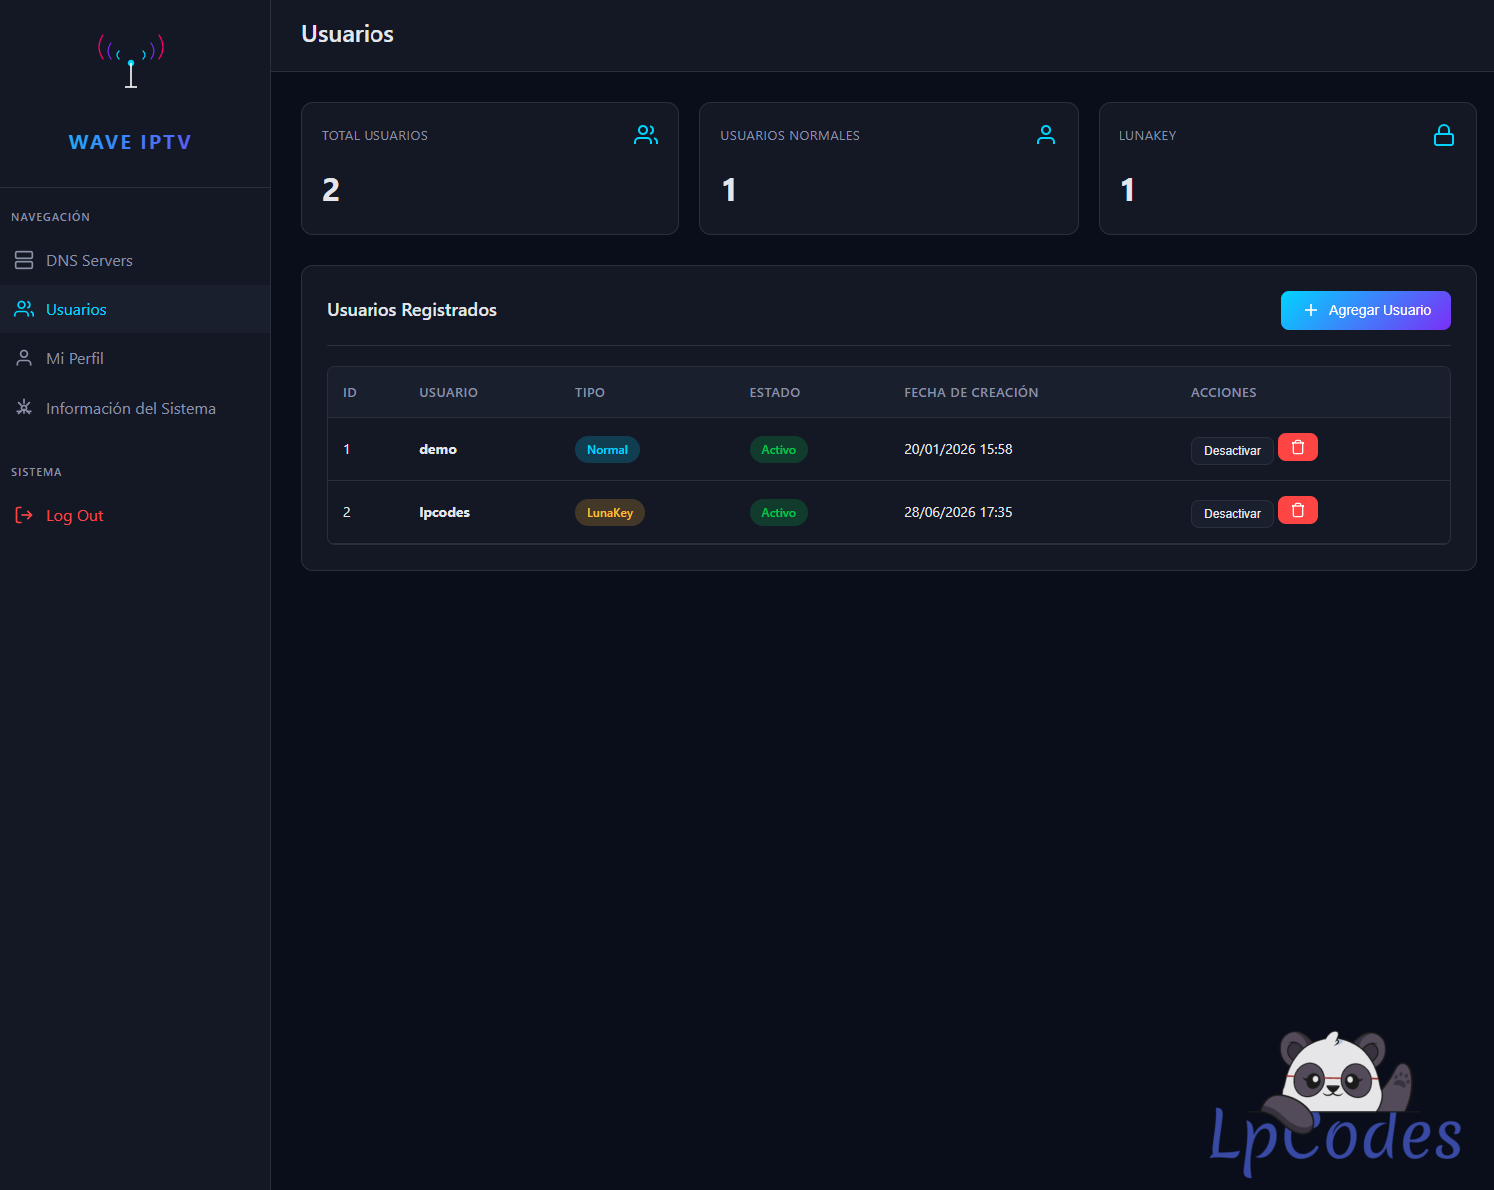Click Activo status of lpcodes
Screen dimensions: 1494x1190
tap(779, 513)
